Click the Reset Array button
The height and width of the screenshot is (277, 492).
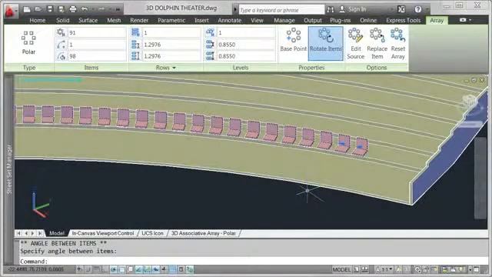[x=398, y=44]
